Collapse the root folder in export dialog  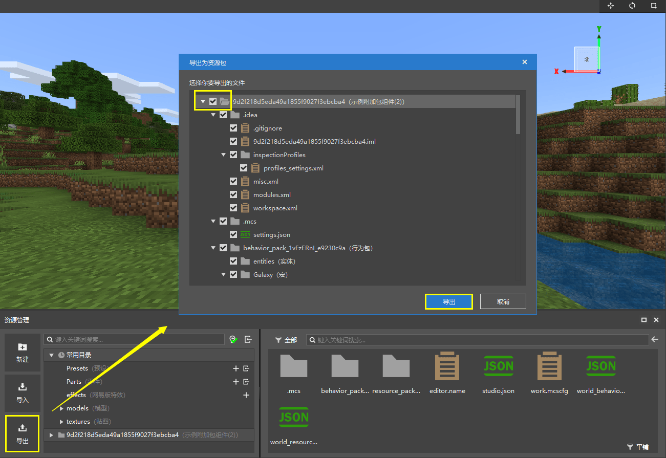tap(203, 101)
